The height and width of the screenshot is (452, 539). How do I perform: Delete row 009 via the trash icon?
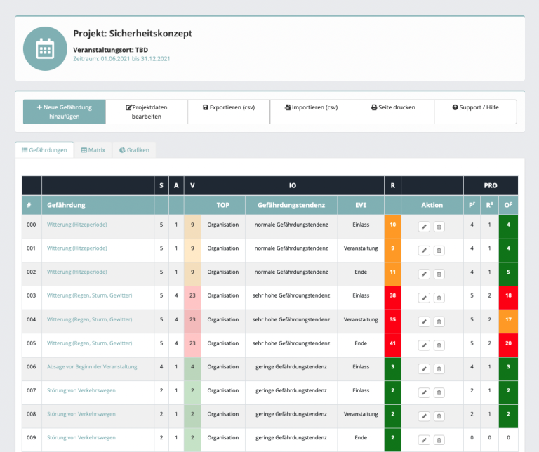pyautogui.click(x=439, y=440)
